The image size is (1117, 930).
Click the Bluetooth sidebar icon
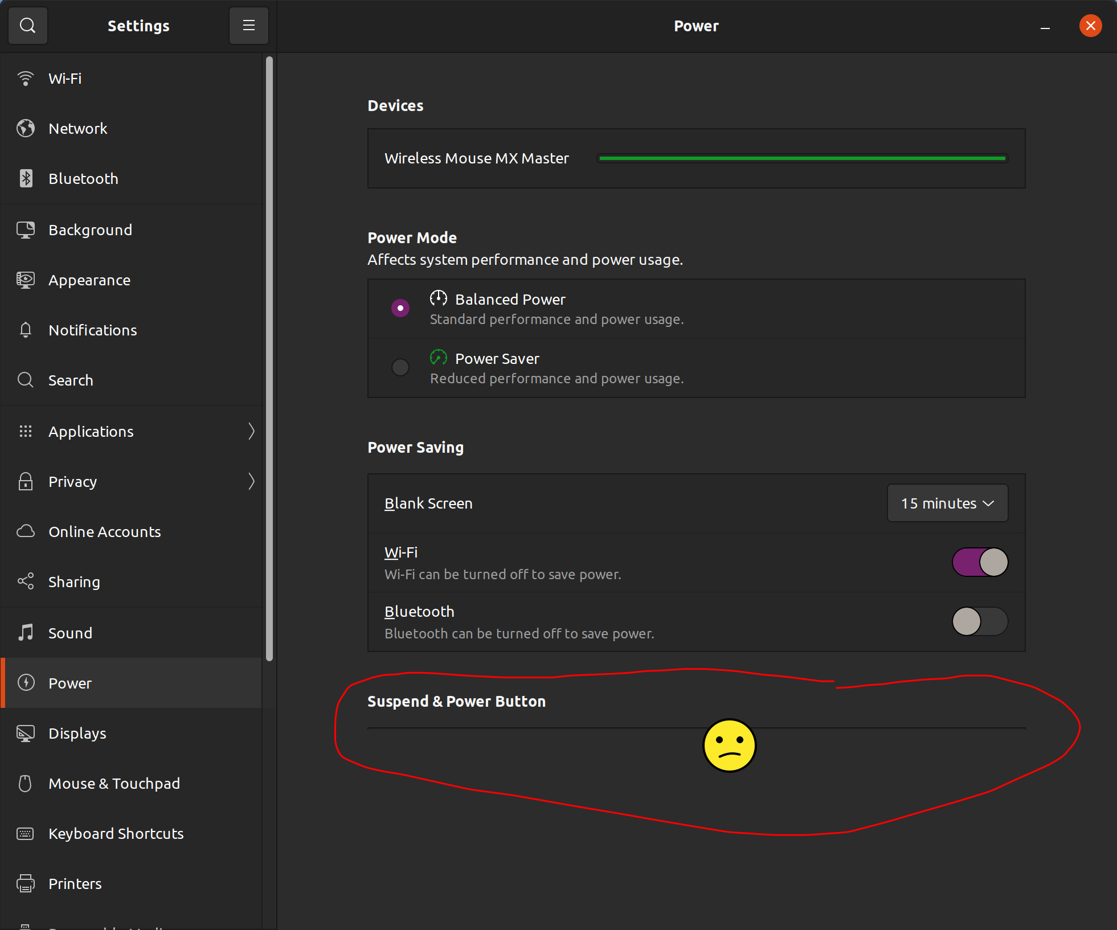(x=26, y=179)
